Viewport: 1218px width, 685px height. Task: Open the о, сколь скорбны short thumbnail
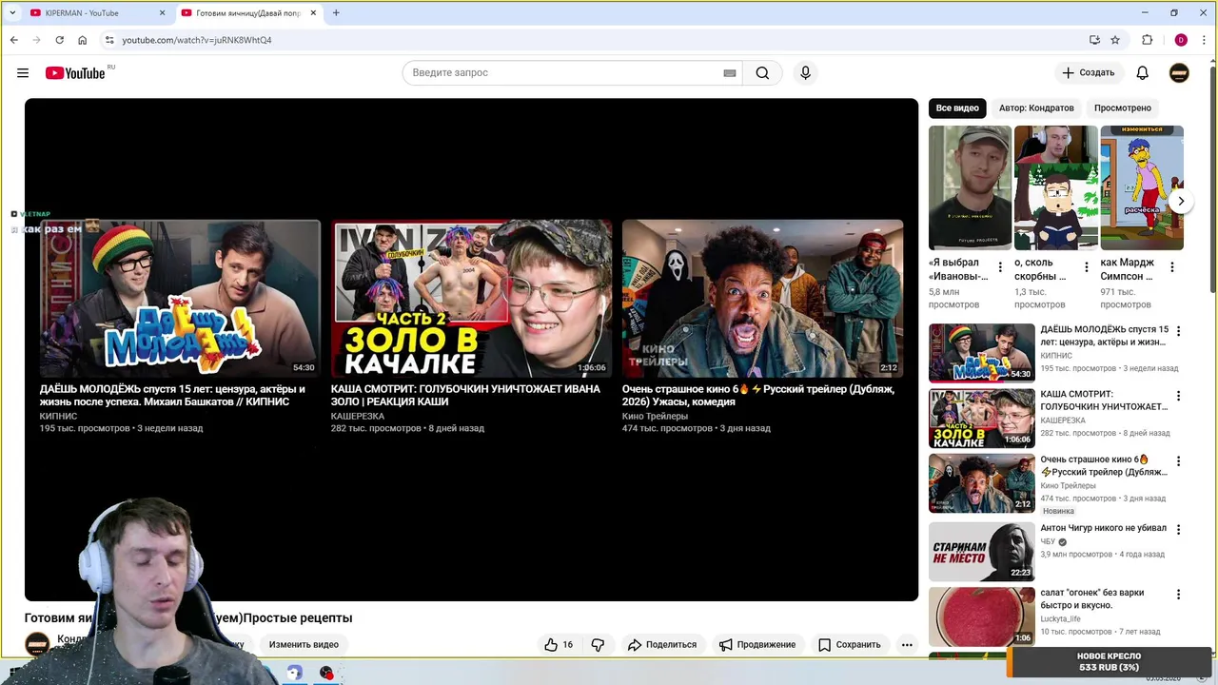(1056, 187)
